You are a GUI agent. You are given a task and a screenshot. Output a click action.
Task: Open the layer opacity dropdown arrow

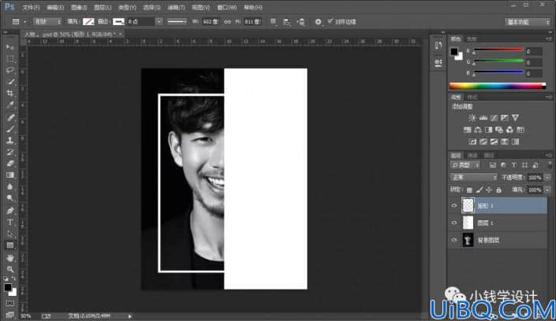click(x=548, y=177)
